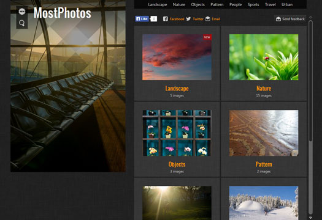This screenshot has width=322, height=220.
Task: Click the Twitter bird icon
Action: click(x=188, y=19)
